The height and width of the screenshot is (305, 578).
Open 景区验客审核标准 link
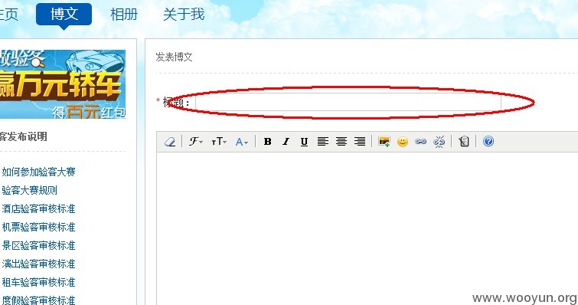tap(39, 246)
